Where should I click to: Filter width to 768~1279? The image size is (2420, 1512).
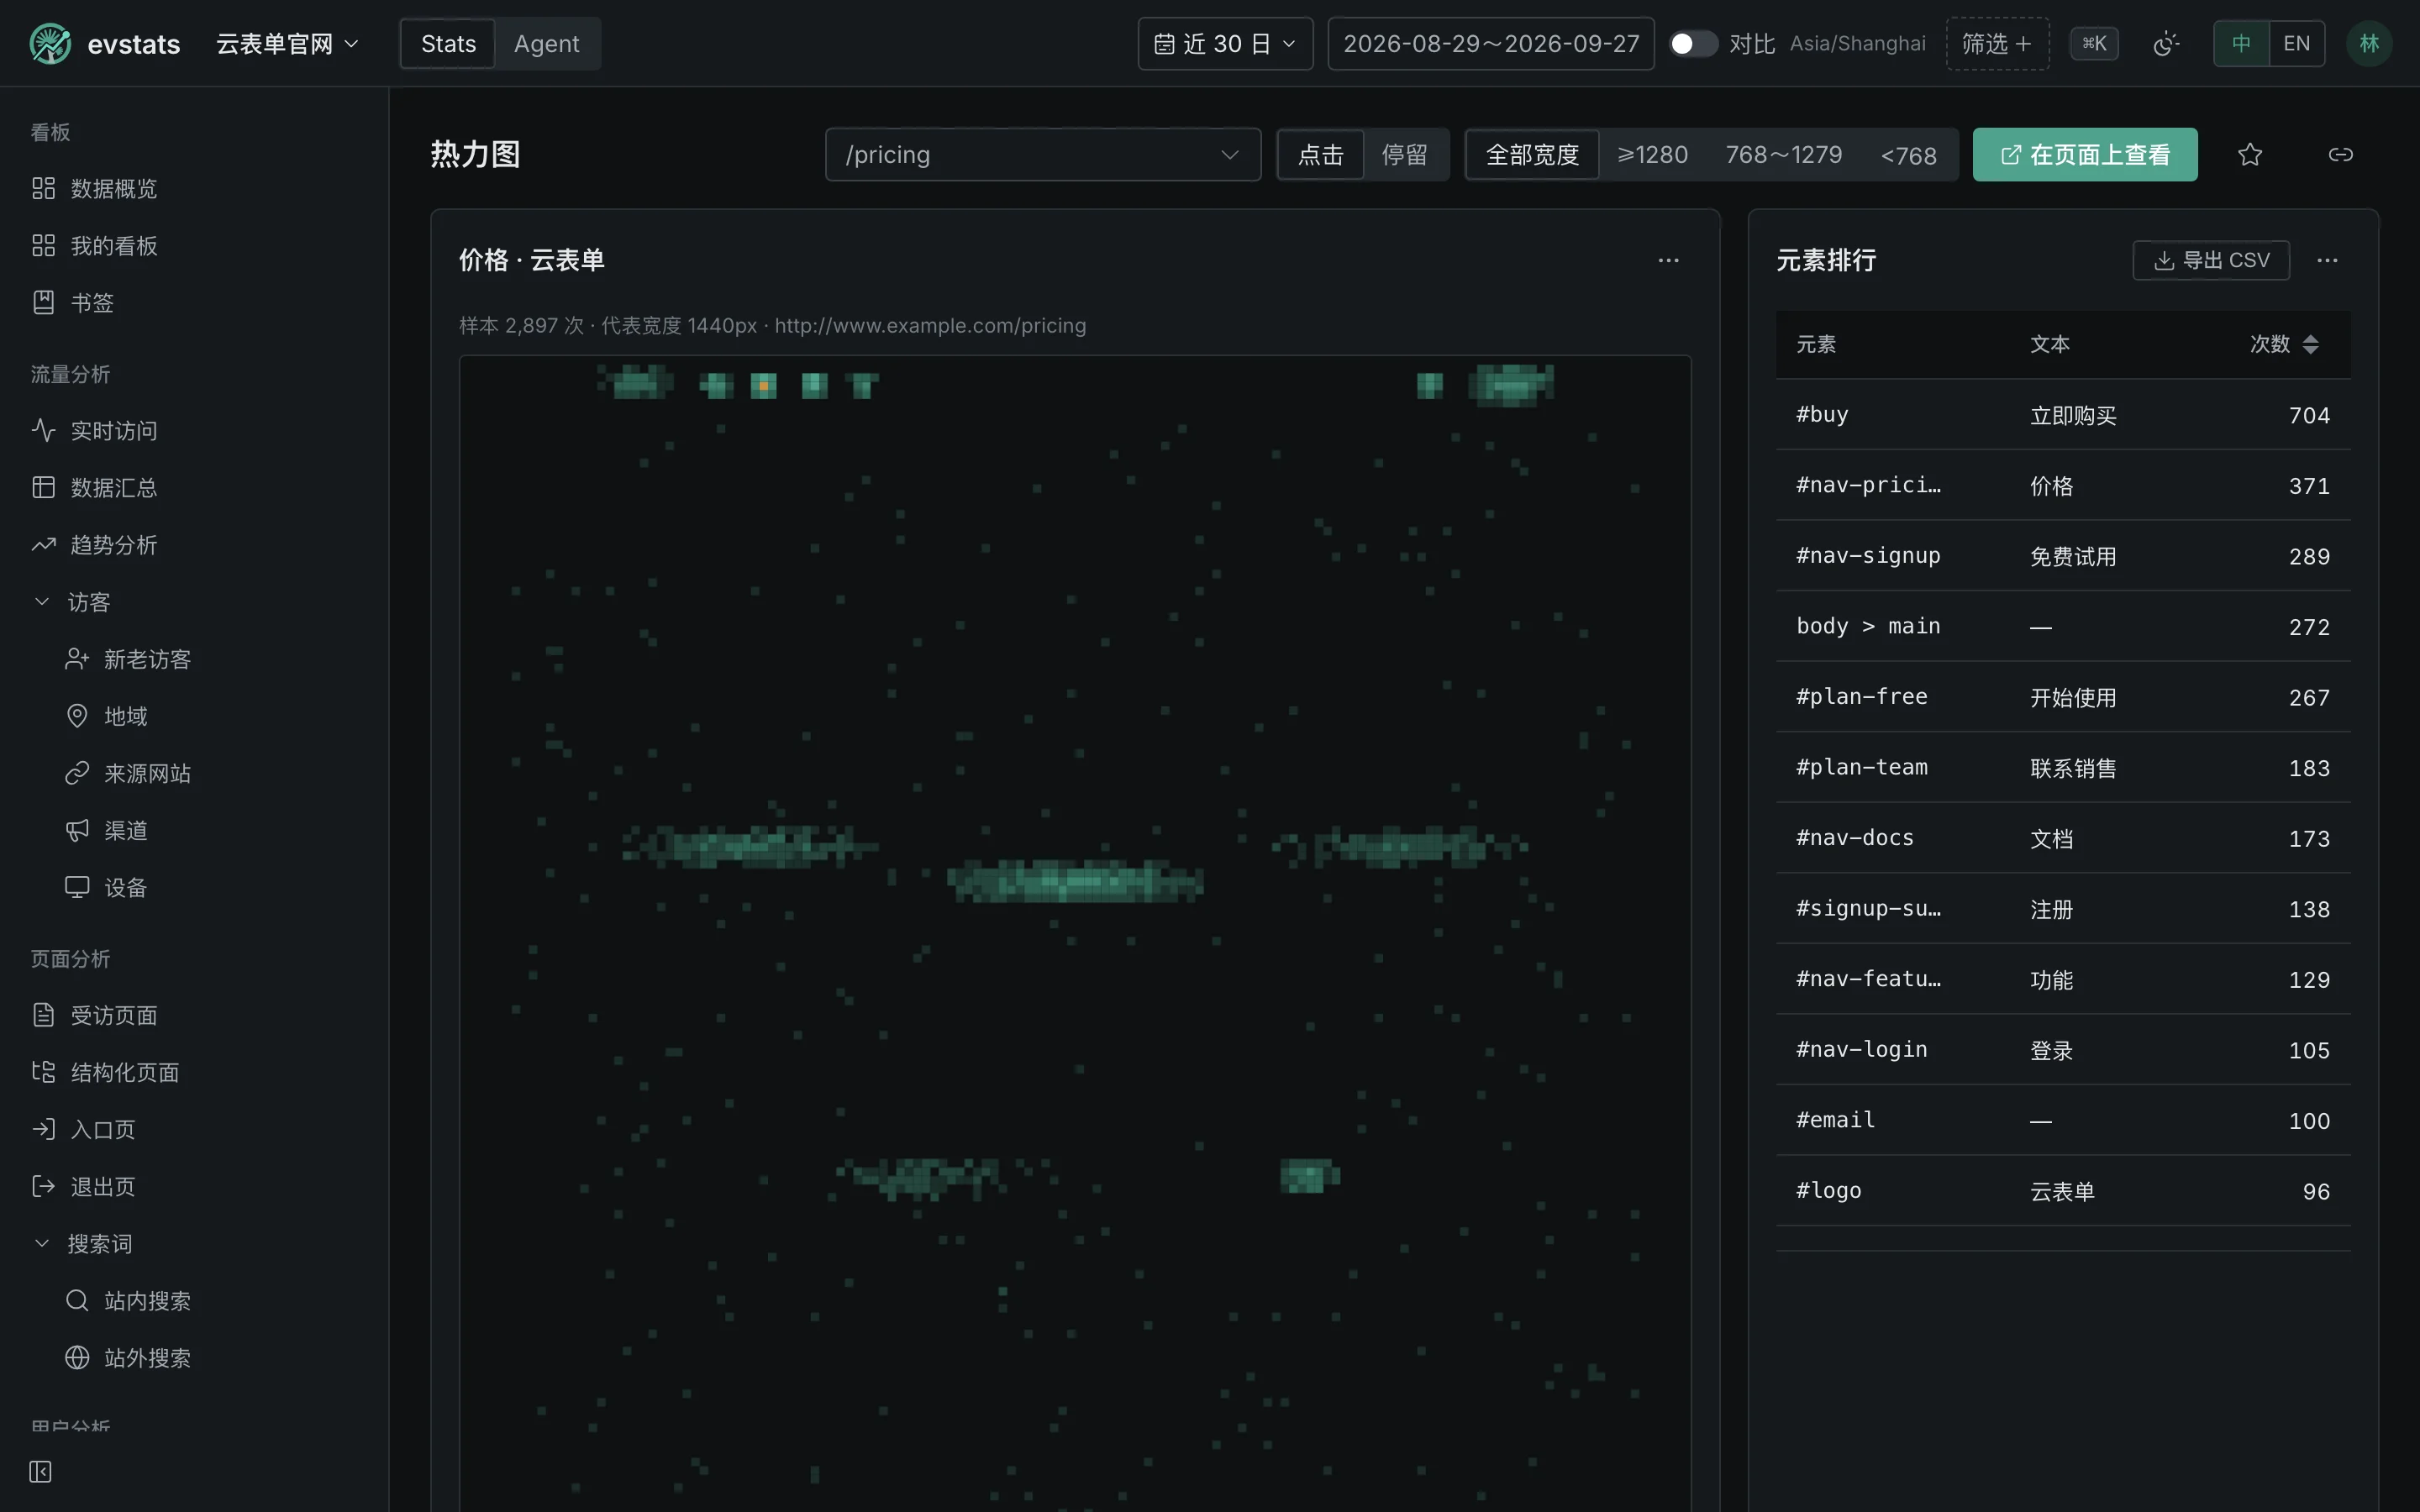tap(1784, 155)
